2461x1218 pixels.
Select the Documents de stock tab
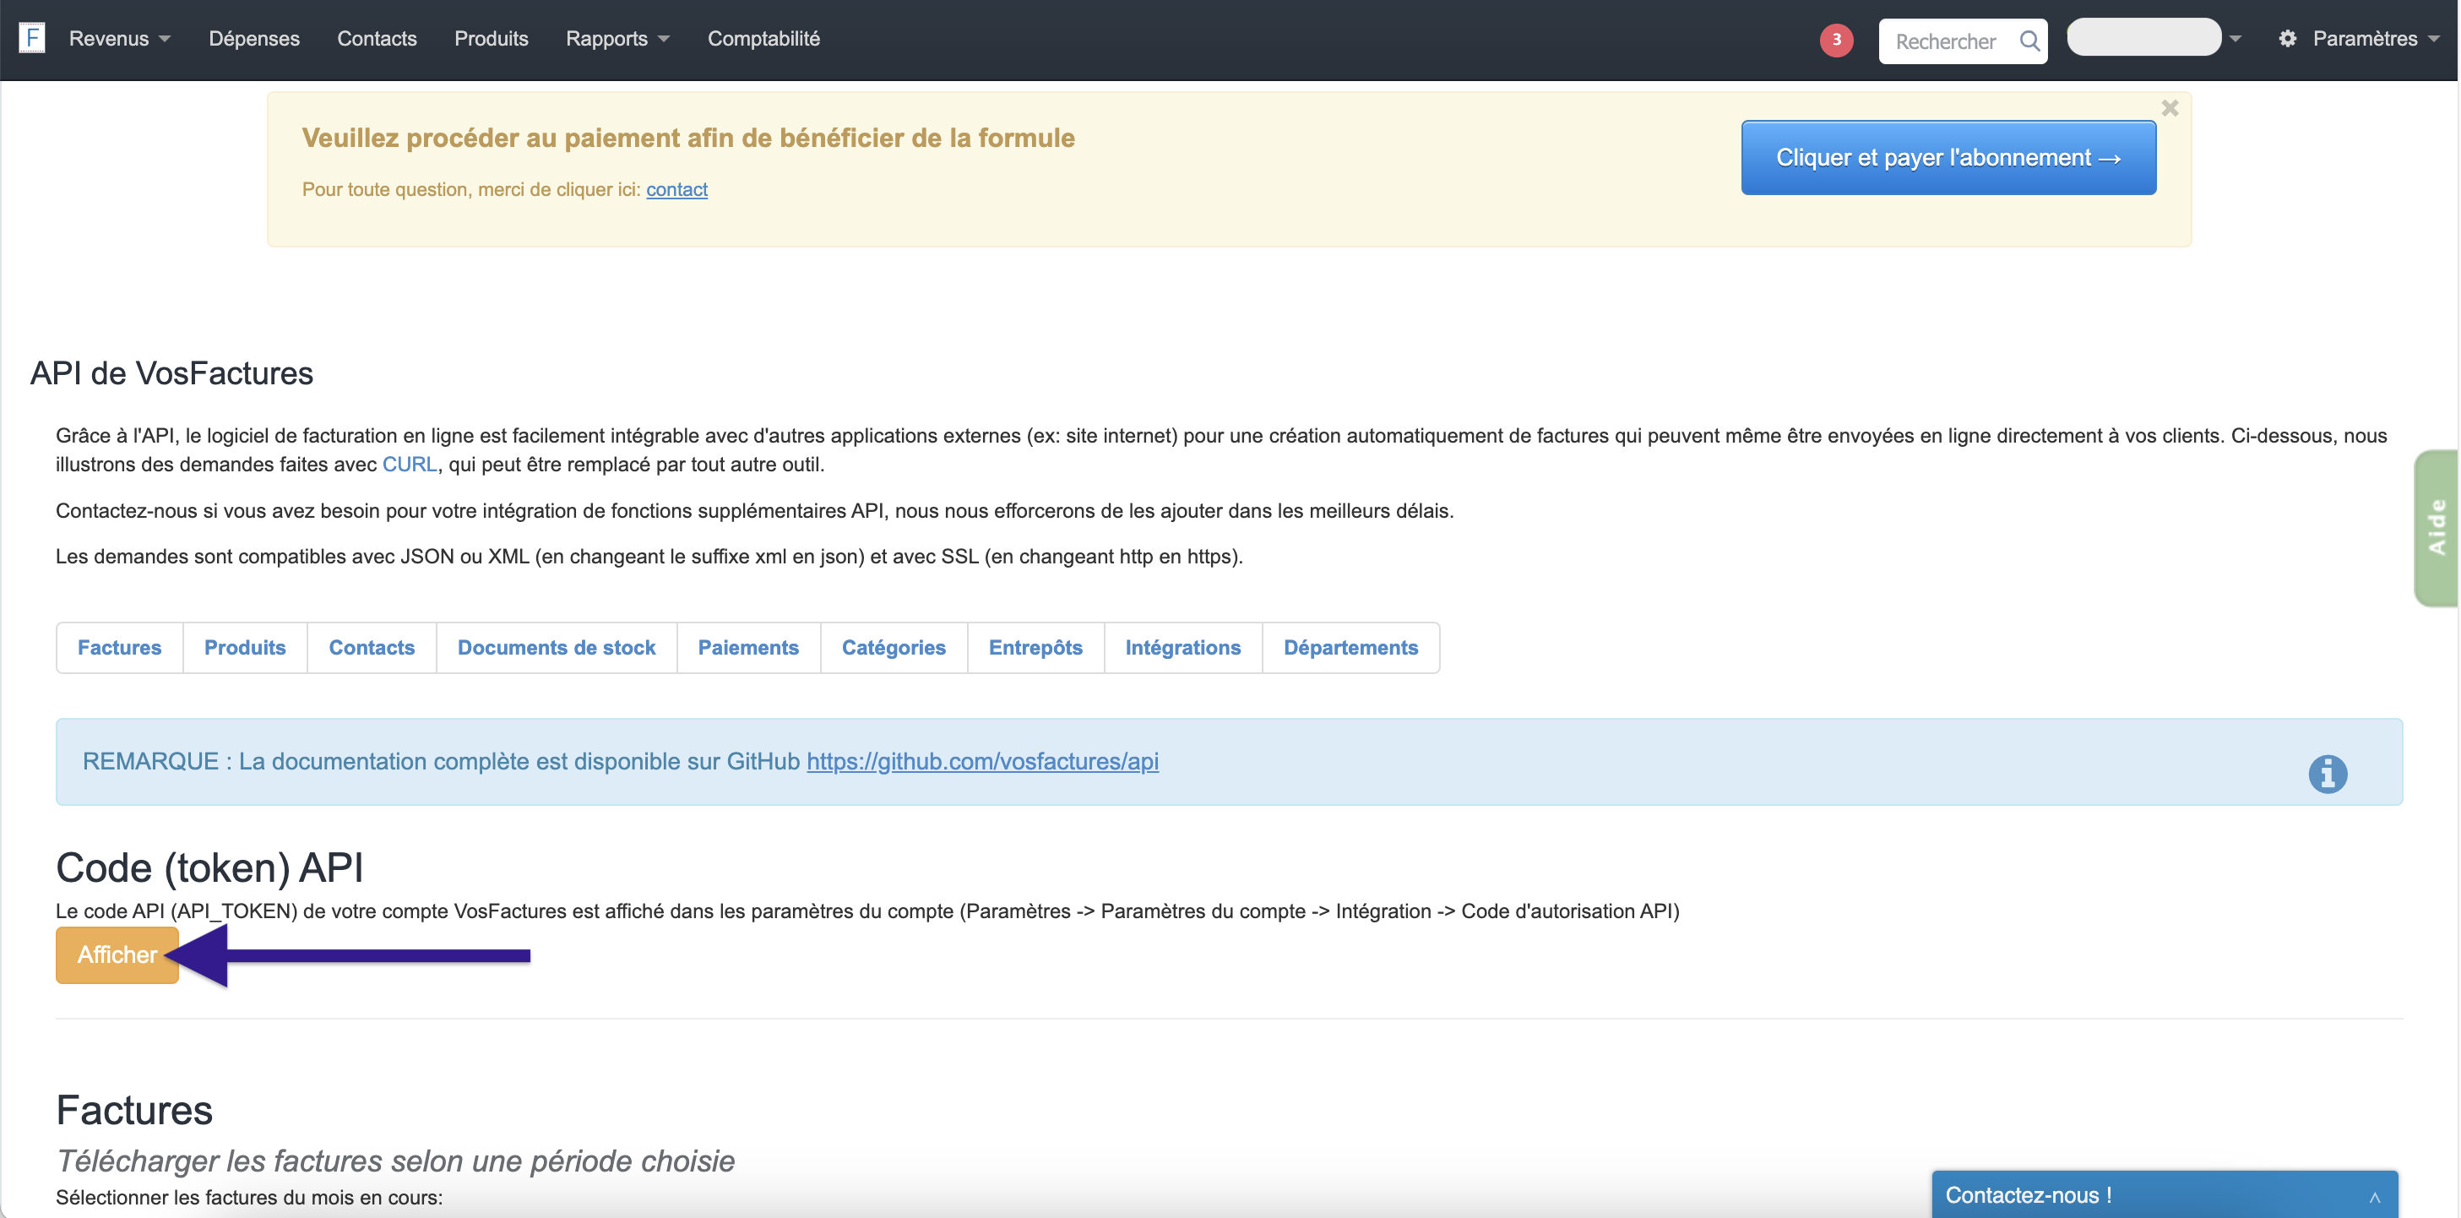[556, 648]
